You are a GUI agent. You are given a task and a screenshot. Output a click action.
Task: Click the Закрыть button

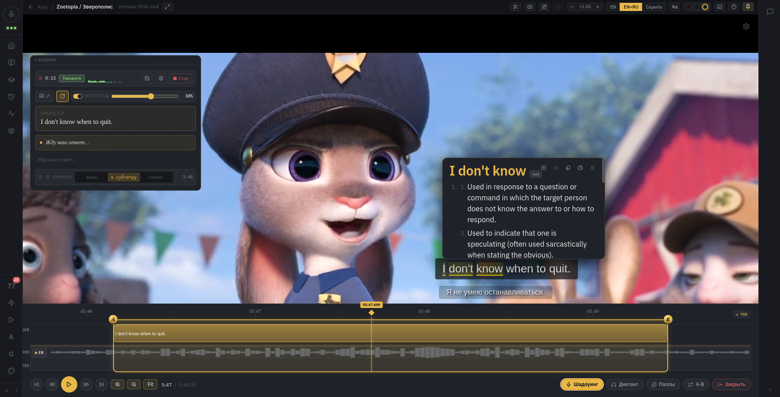(732, 384)
